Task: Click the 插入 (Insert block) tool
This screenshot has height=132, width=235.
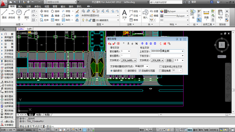Action: (x=145, y=14)
